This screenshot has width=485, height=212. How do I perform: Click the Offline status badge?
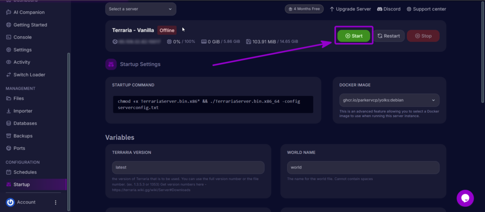[x=167, y=30]
